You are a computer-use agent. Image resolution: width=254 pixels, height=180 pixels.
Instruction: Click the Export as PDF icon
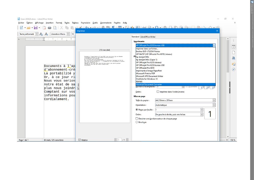point(44,28)
